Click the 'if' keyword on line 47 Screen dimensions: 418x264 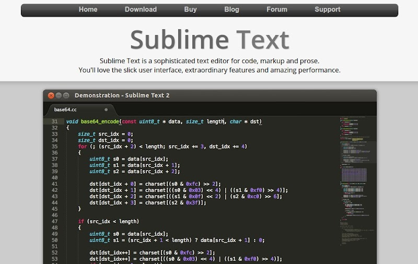click(81, 222)
